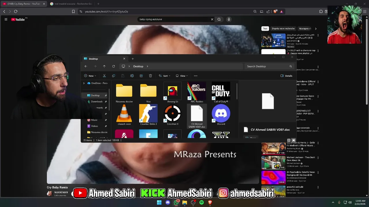Go up one folder level in Explorer

(104, 66)
